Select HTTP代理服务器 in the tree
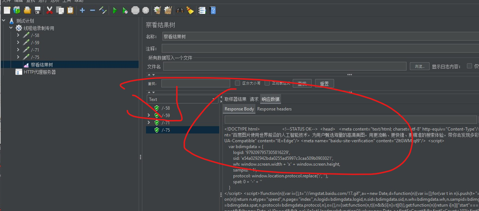This screenshot has width=479, height=211. tap(40, 72)
